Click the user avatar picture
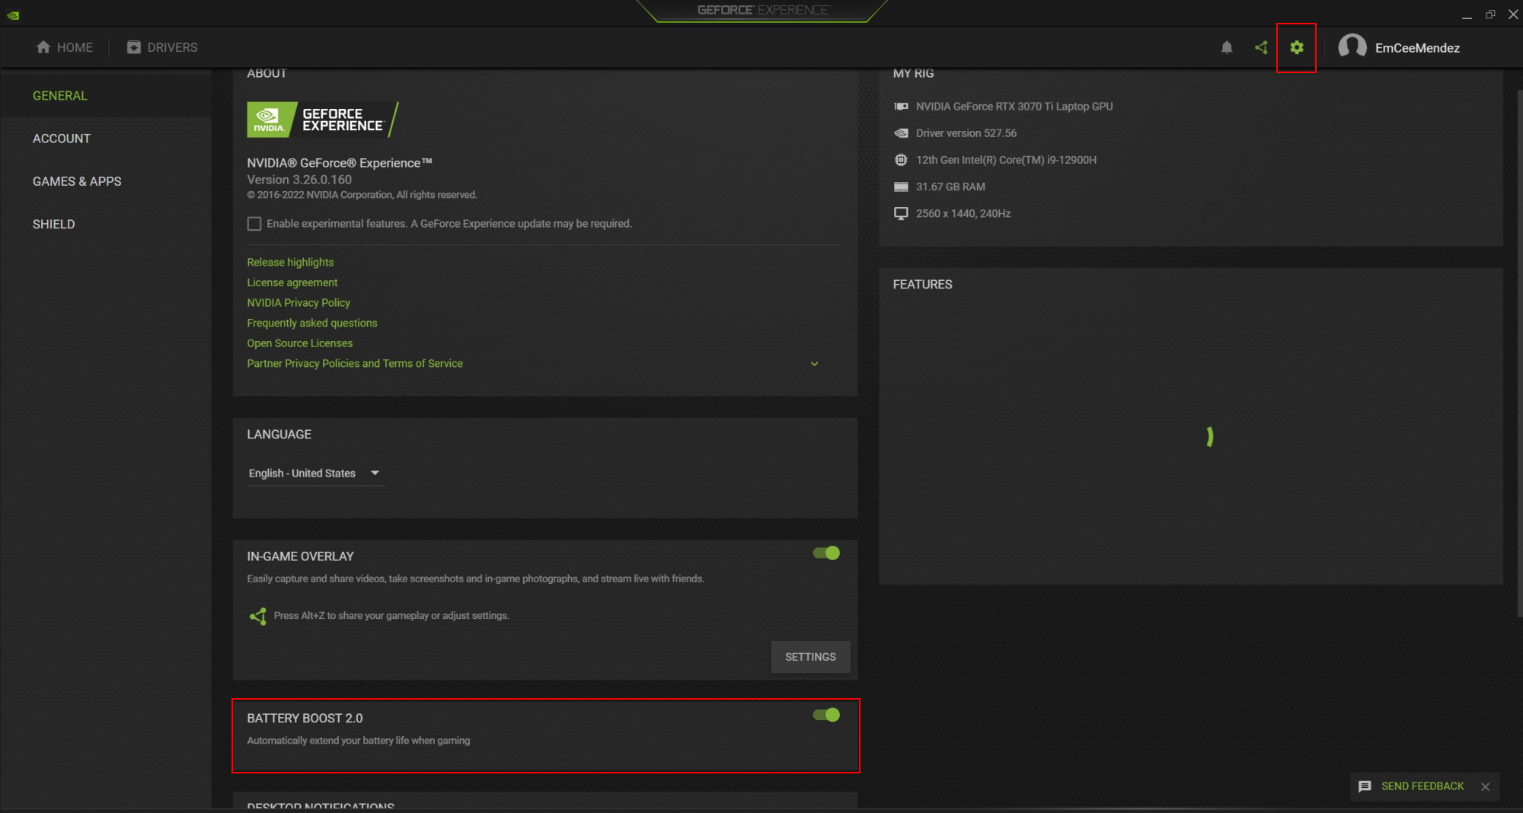 (1352, 47)
